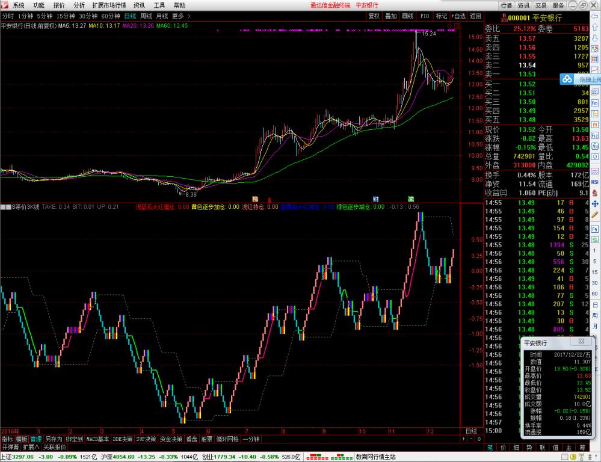The height and width of the screenshot is (462, 601).
Task: Click the down arrow icon in right toolbar
Action: coord(594,38)
